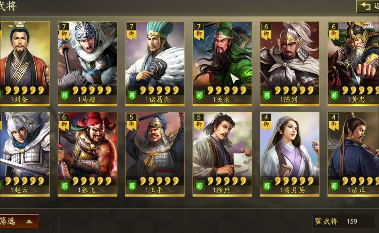Viewport: 379px width, 233px height.
Task: Choose the 陈到 general portrait
Action: [290, 63]
